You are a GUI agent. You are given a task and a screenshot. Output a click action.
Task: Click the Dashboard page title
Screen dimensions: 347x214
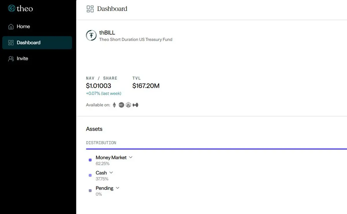(112, 9)
